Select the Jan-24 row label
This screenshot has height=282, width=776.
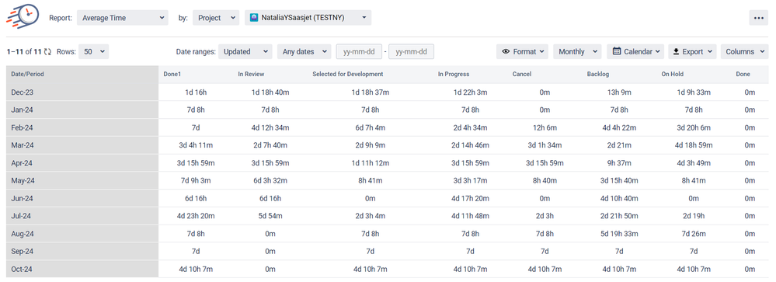coord(23,110)
